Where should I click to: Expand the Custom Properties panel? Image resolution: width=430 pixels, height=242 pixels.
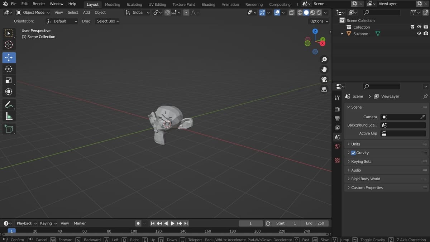pos(387,188)
